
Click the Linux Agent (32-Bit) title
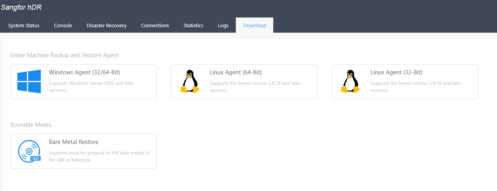pos(396,72)
